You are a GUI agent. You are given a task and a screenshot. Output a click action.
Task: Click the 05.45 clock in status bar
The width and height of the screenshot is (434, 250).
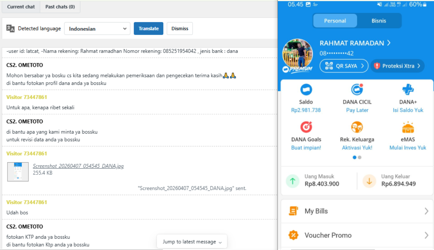click(296, 4)
